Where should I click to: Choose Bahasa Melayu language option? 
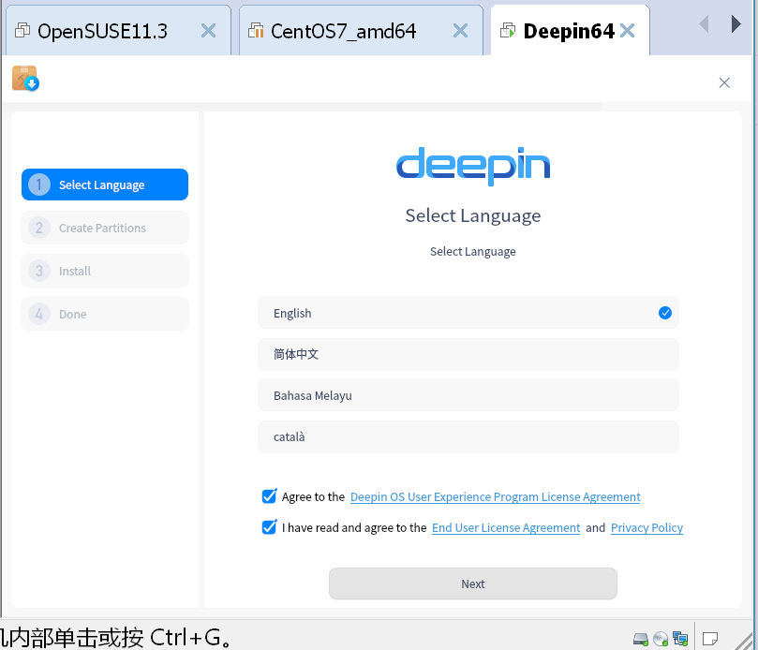[x=468, y=395]
